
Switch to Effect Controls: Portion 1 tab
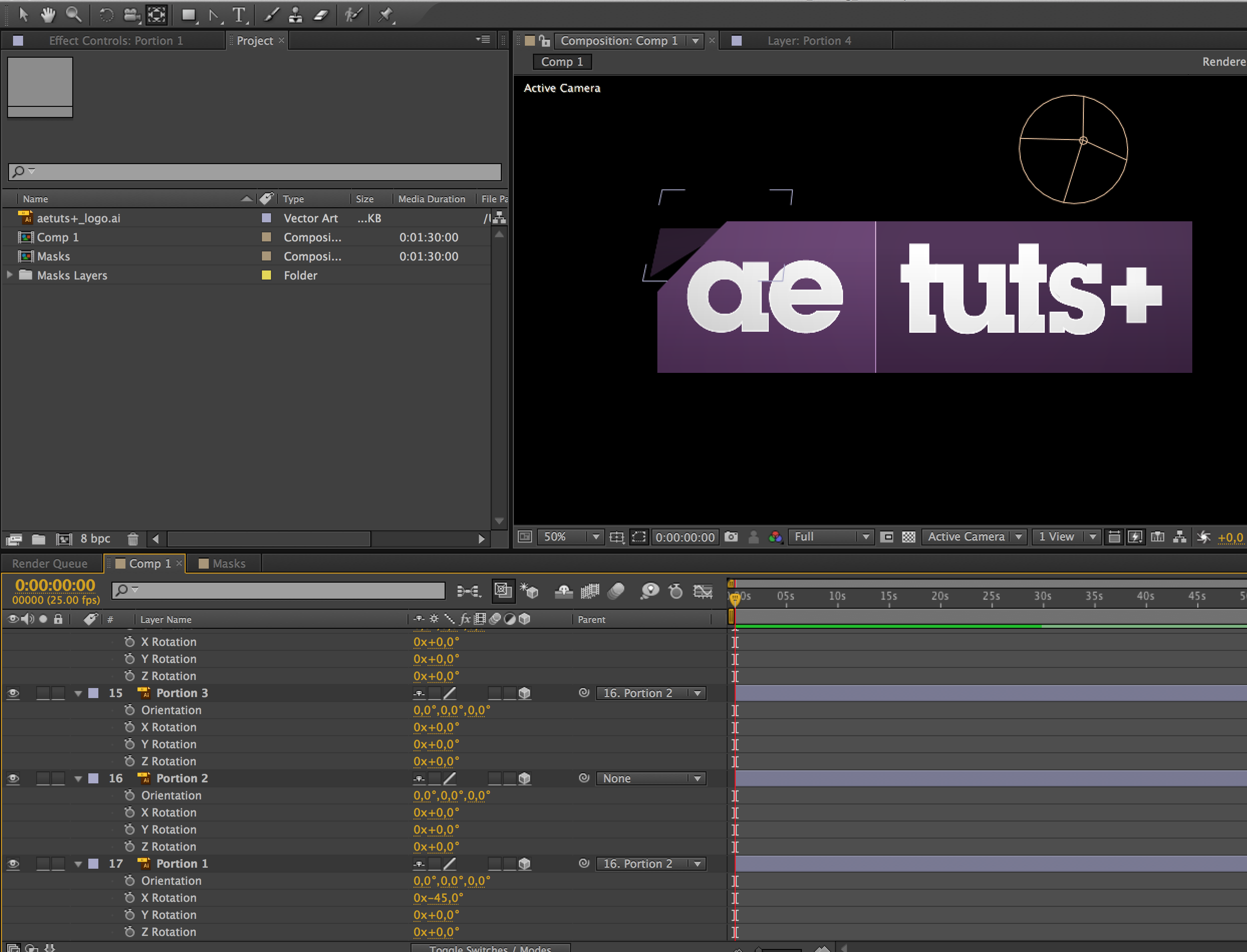pos(115,41)
